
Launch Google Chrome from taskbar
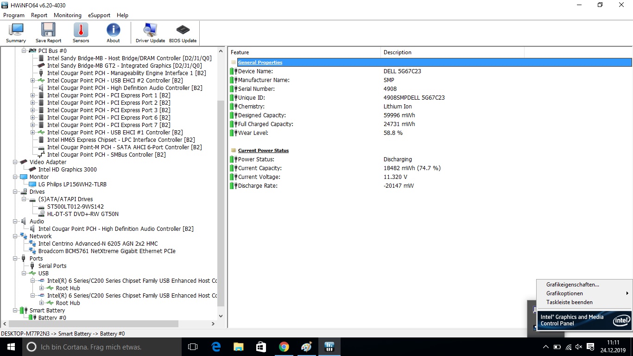284,346
